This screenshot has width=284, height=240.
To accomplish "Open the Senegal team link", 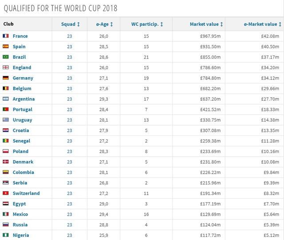I will 22,141.
